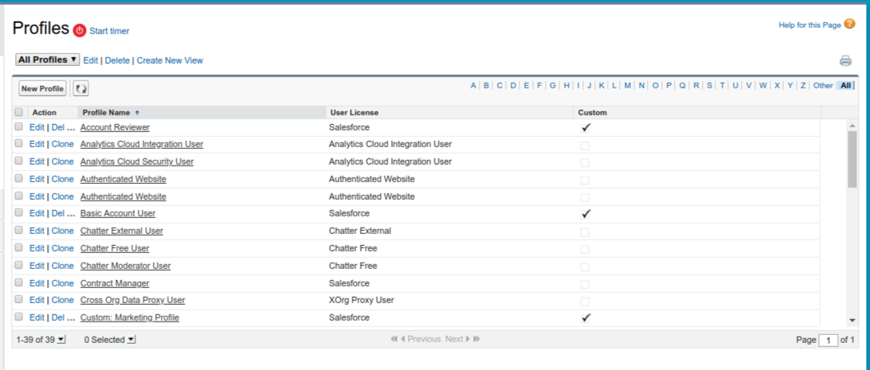The height and width of the screenshot is (370, 870).
Task: Open the All Profiles view dropdown
Action: coord(48,60)
